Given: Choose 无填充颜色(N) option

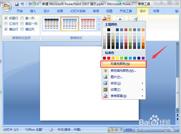Looking at the screenshot, I should tap(124, 64).
